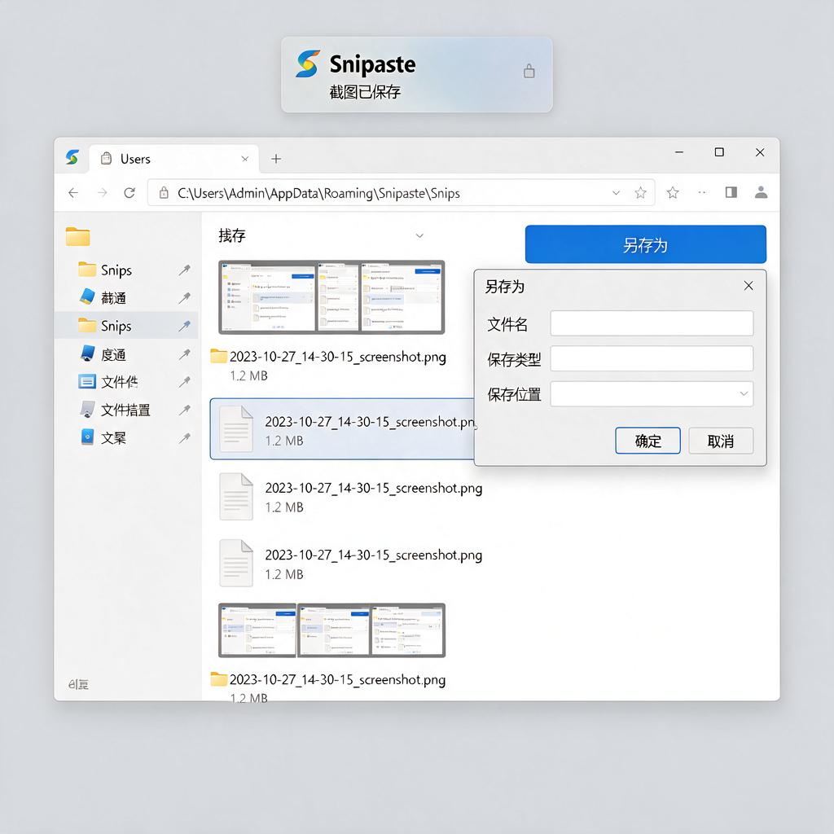The width and height of the screenshot is (834, 834).
Task: Select the third screenshot.png file entry
Action: coord(351,496)
